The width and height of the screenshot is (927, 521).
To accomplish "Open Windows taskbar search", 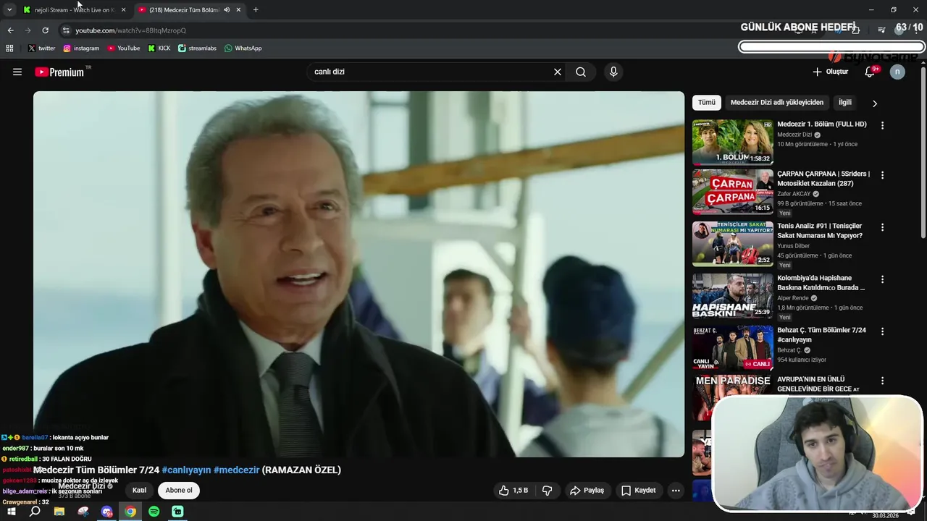I will pyautogui.click(x=35, y=512).
